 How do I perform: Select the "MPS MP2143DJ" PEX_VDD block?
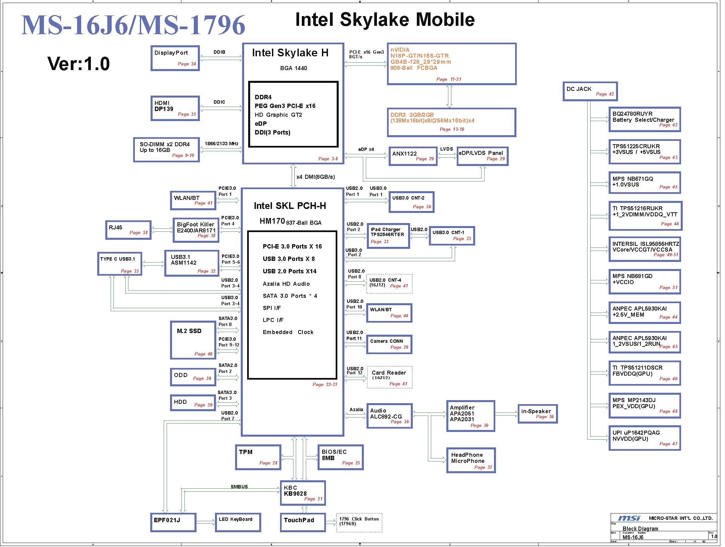pyautogui.click(x=645, y=406)
